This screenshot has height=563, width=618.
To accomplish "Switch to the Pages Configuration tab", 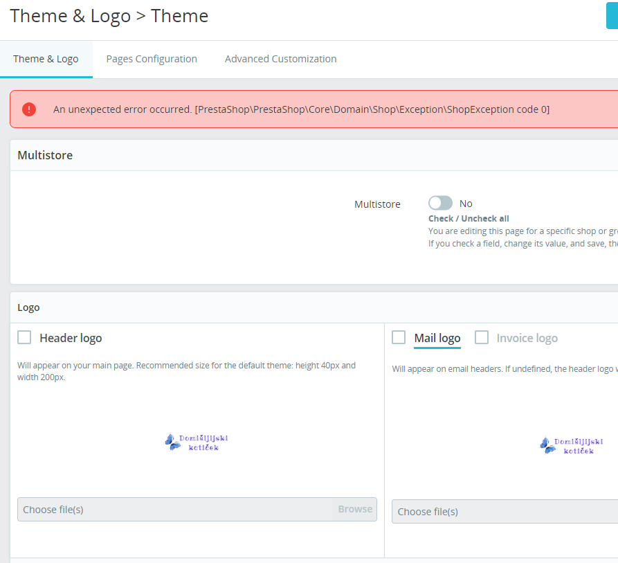I will (152, 59).
